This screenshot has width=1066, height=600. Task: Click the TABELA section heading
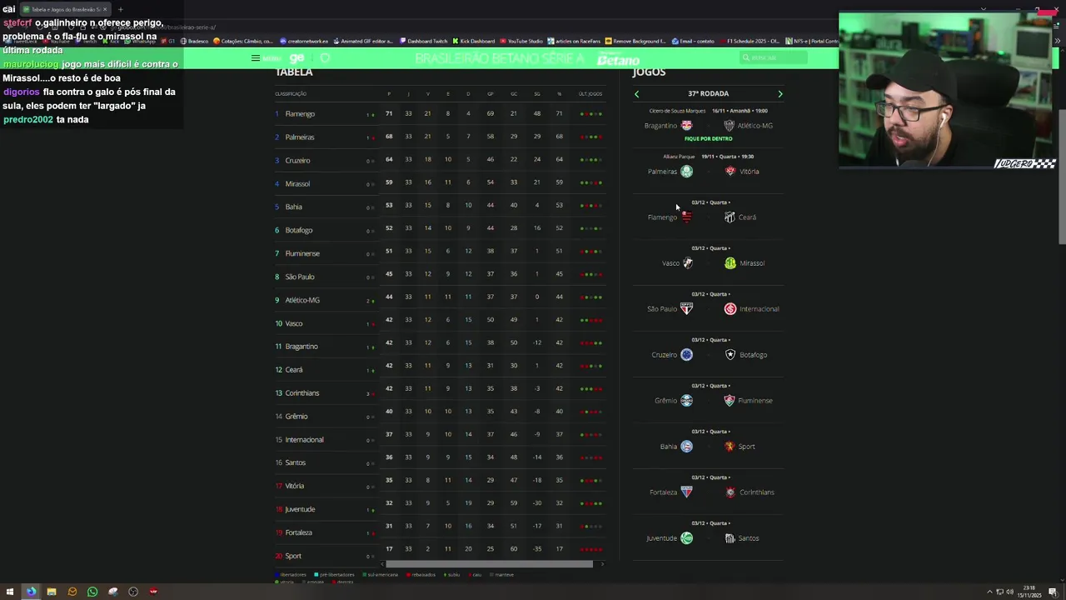tap(294, 72)
